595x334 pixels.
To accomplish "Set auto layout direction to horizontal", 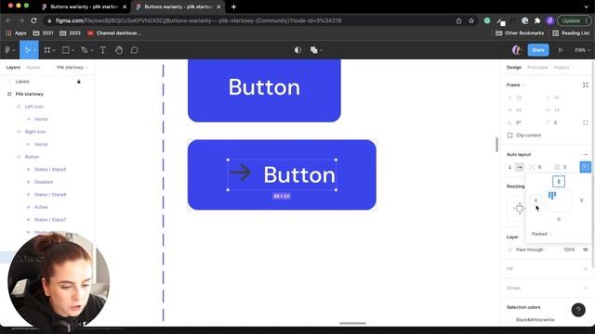I will coord(520,167).
